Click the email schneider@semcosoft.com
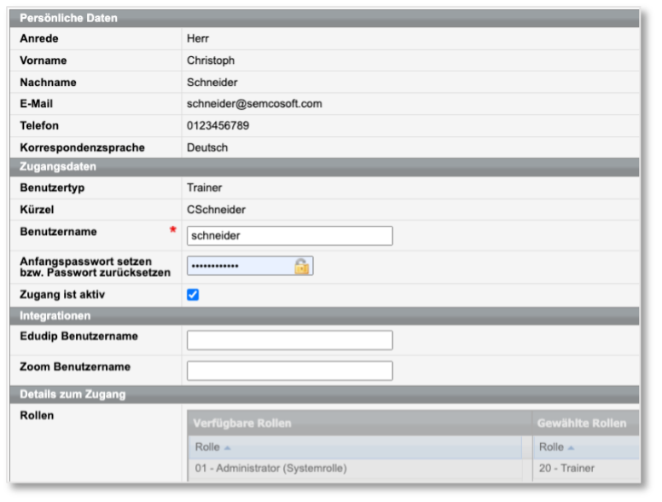 [x=254, y=104]
